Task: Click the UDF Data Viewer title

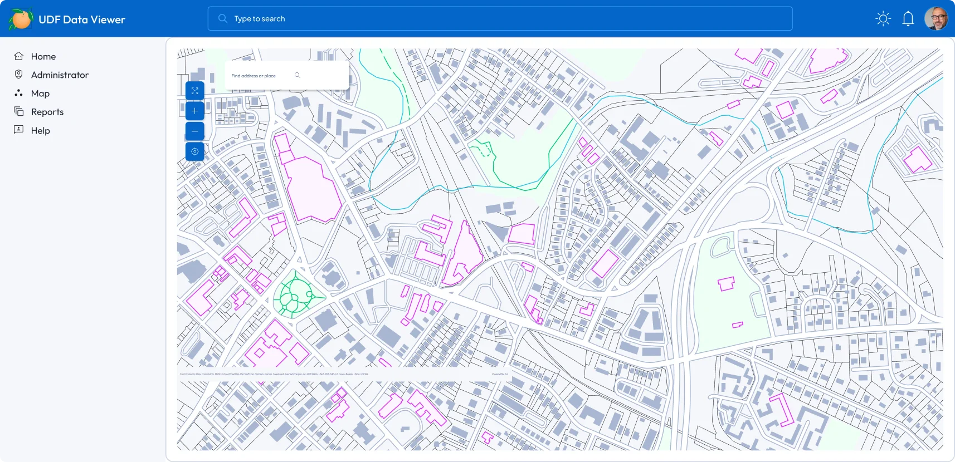Action: [x=82, y=19]
